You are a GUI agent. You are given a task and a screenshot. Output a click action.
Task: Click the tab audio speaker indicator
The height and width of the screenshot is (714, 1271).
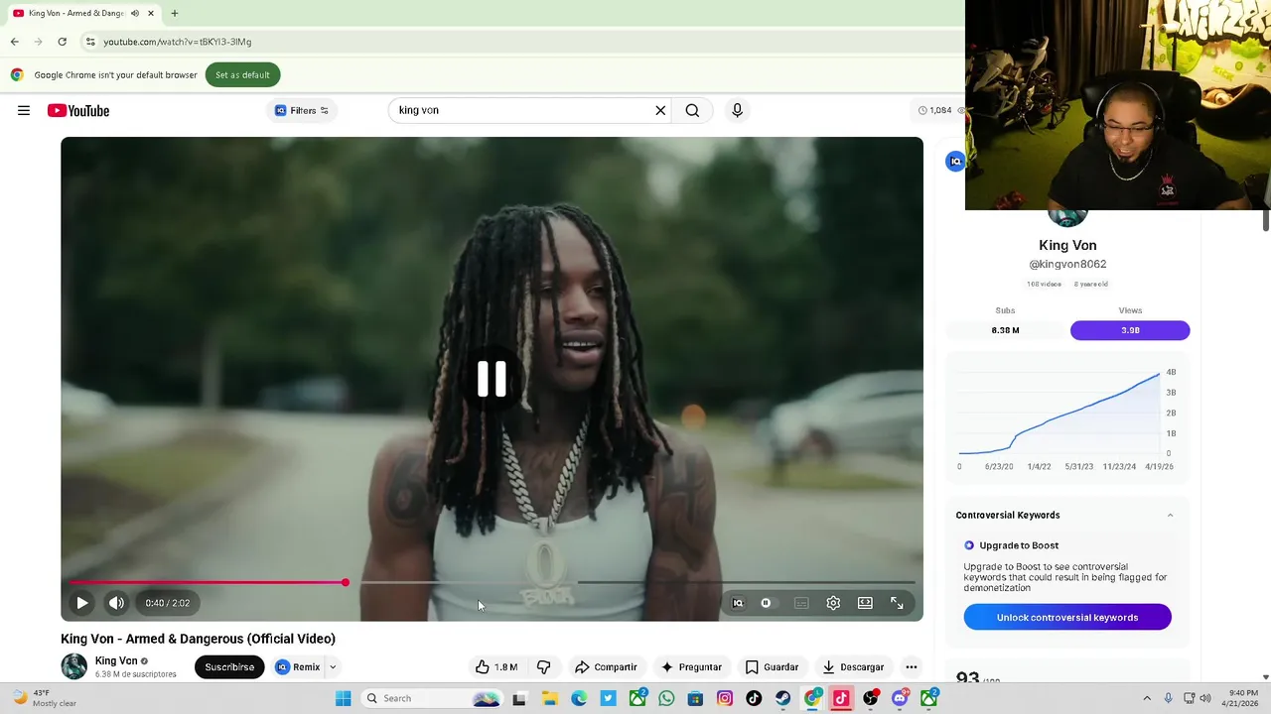click(x=135, y=13)
